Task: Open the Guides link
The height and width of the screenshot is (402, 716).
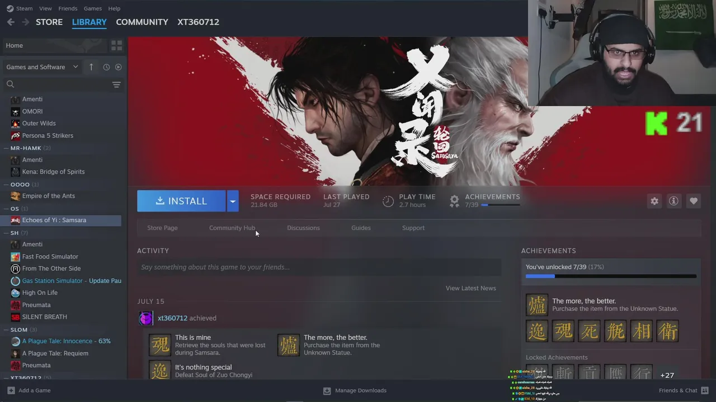Action: click(x=361, y=228)
